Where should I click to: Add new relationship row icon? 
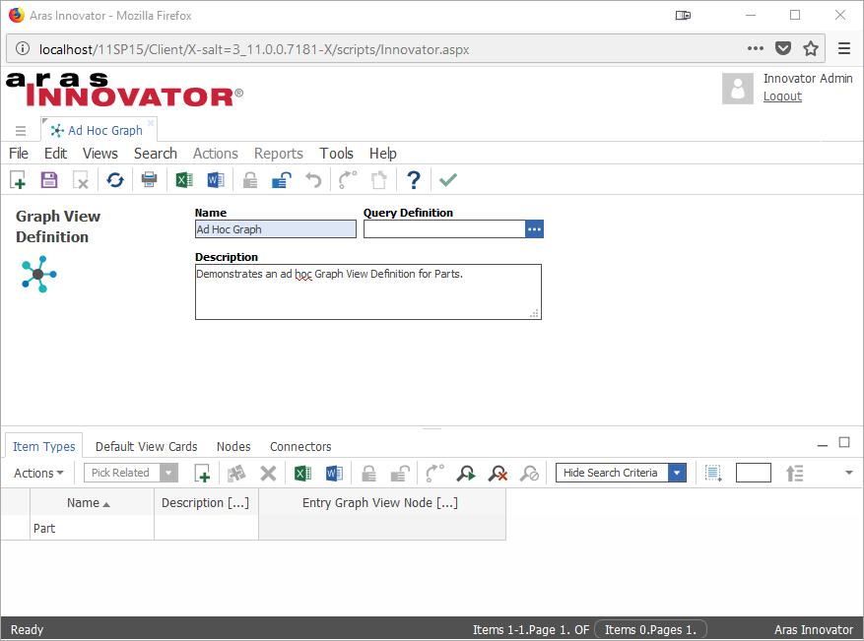pyautogui.click(x=202, y=474)
